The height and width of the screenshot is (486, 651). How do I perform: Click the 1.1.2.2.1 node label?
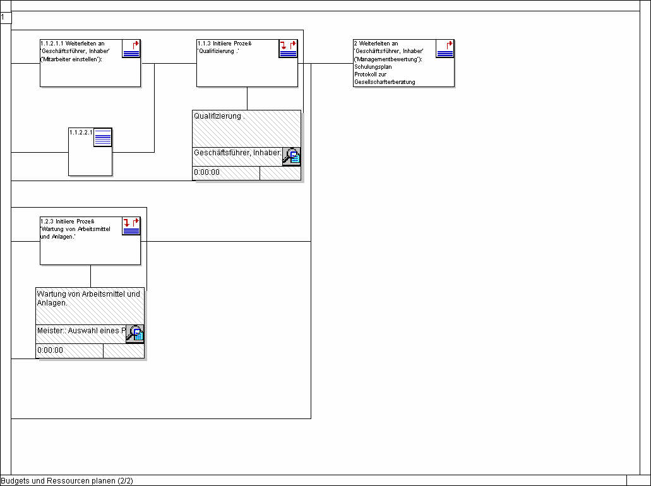[x=81, y=133]
